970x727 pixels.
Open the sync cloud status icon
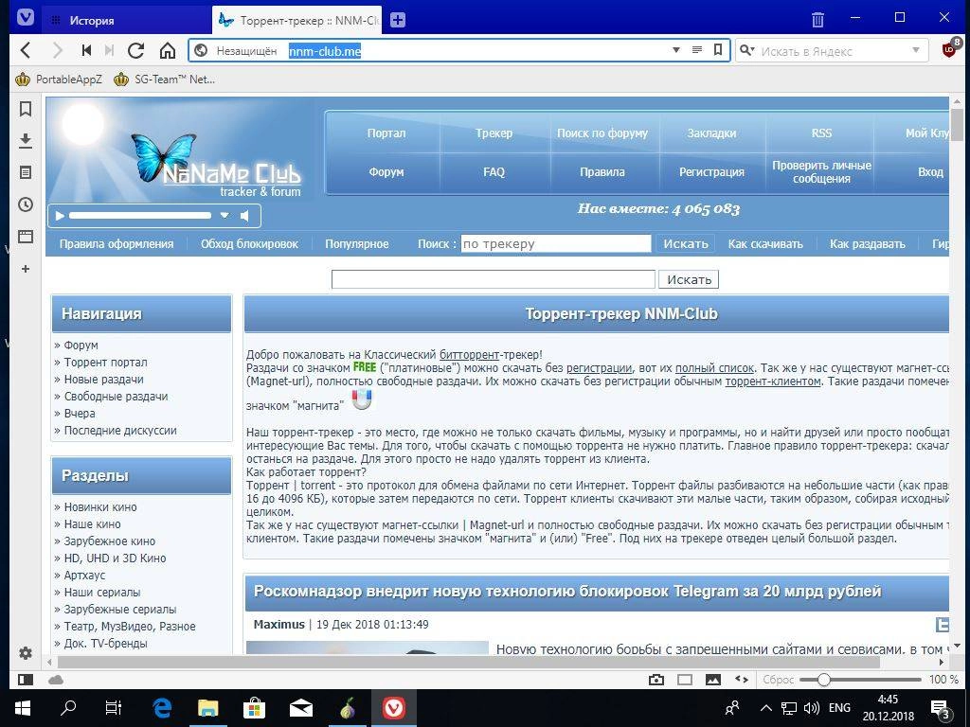56,680
